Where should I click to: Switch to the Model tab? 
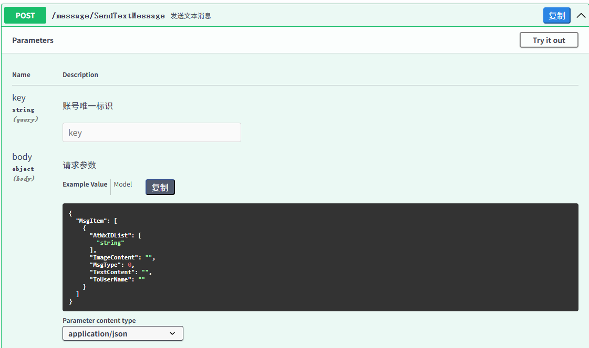tap(123, 184)
